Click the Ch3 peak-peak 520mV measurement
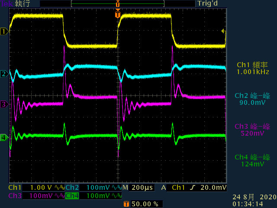Screen dimensions: 277x208 coord(253,130)
